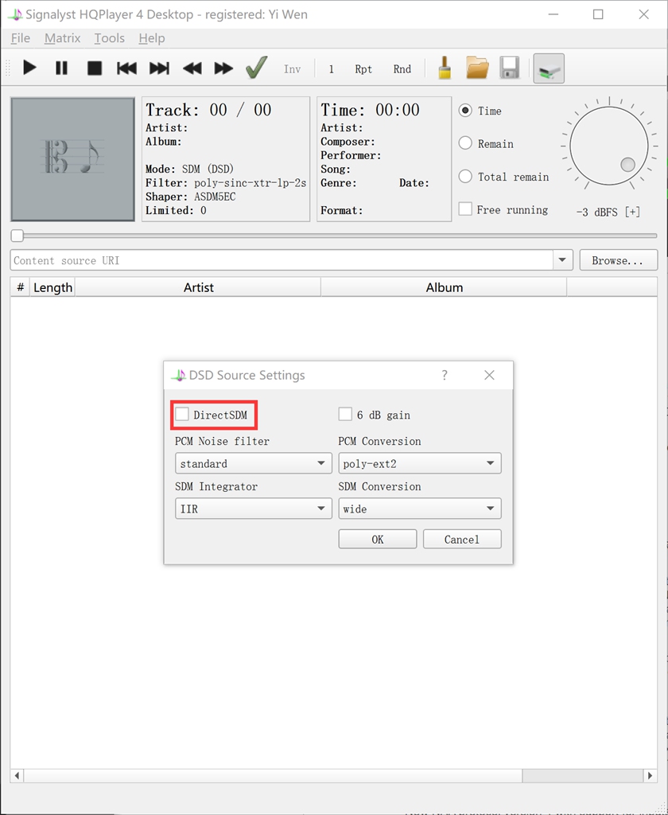
Task: Click the album art placeholder thumbnail
Action: click(x=72, y=159)
